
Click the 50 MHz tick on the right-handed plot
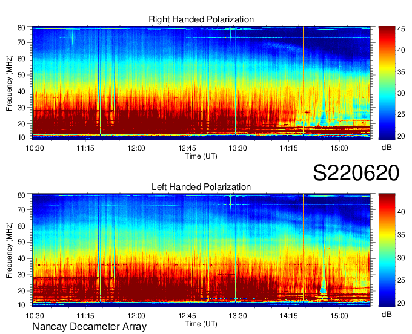point(21,75)
